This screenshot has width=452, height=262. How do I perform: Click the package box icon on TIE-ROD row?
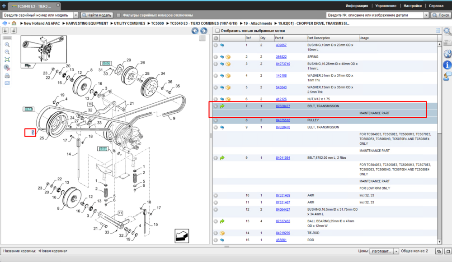pyautogui.click(x=222, y=233)
